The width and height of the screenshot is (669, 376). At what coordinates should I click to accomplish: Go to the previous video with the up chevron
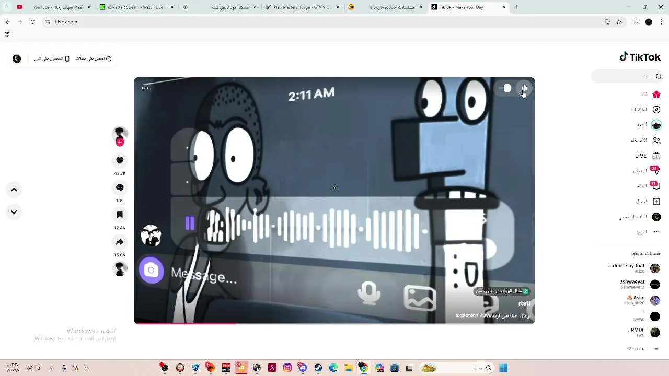(x=14, y=190)
